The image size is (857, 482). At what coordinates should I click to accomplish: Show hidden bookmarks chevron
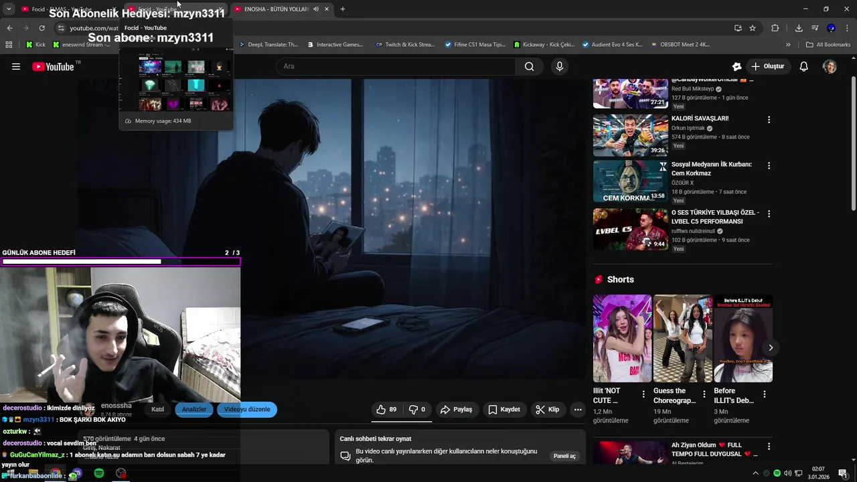point(788,45)
